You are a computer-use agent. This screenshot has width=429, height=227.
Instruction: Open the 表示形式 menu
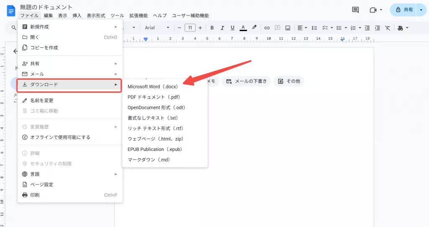[x=96, y=16]
